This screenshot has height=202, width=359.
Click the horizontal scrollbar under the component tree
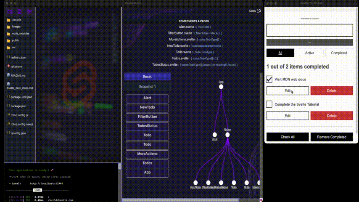pos(180,200)
